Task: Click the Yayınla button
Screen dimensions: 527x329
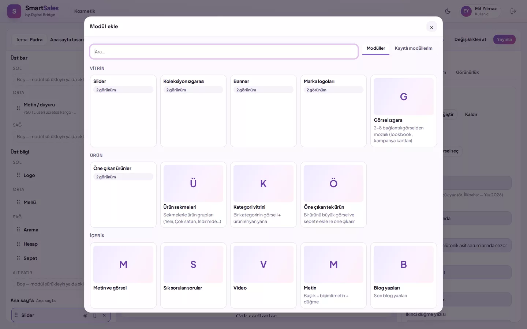Action: pyautogui.click(x=504, y=39)
